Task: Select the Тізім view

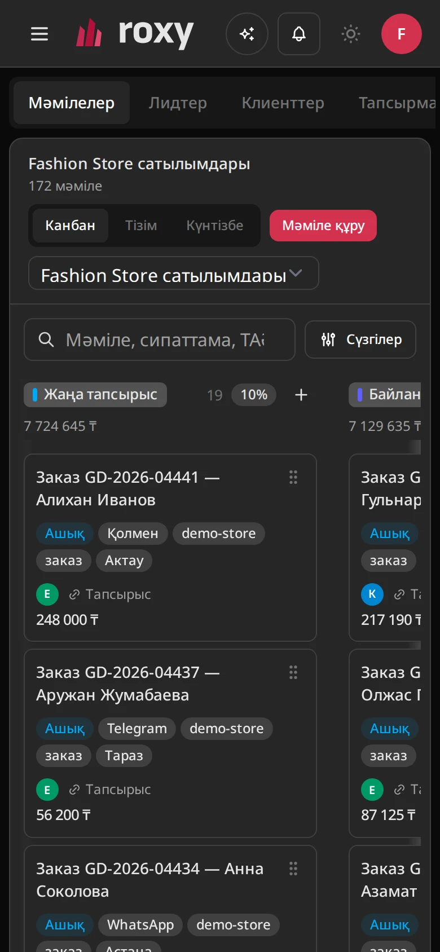Action: pyautogui.click(x=141, y=226)
